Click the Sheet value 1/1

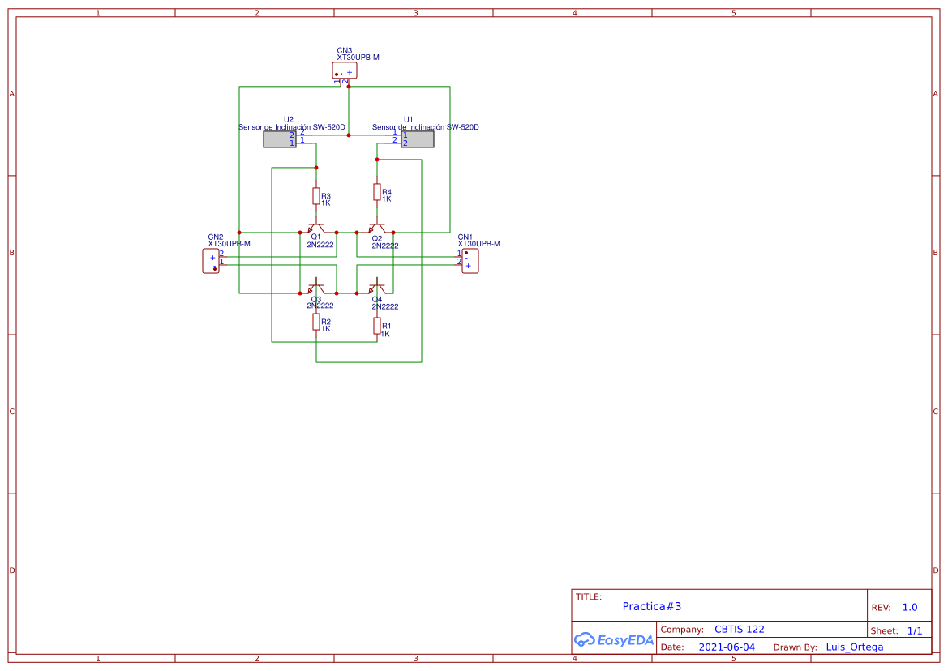click(914, 629)
